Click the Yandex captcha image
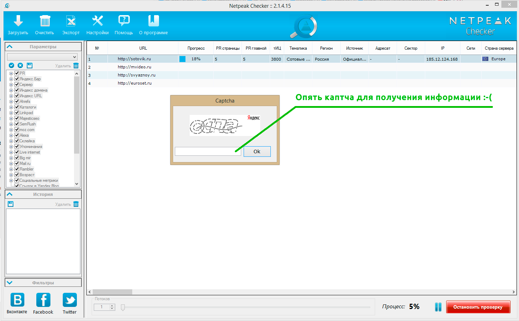This screenshot has width=519, height=321. point(225,125)
